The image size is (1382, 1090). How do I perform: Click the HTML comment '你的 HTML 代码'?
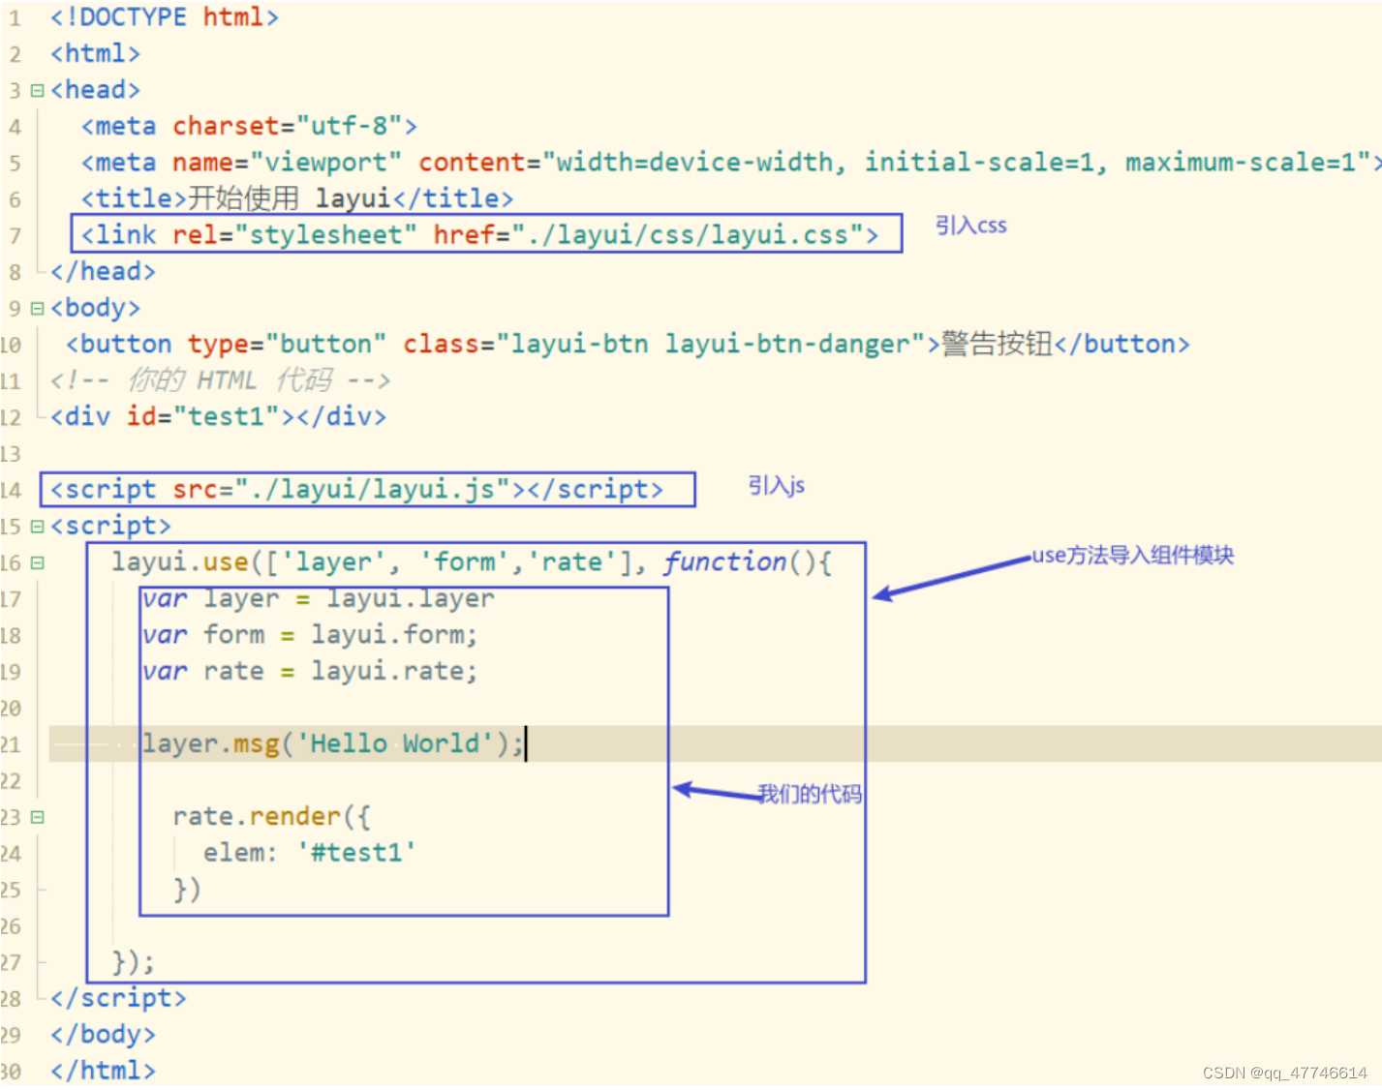pos(220,380)
